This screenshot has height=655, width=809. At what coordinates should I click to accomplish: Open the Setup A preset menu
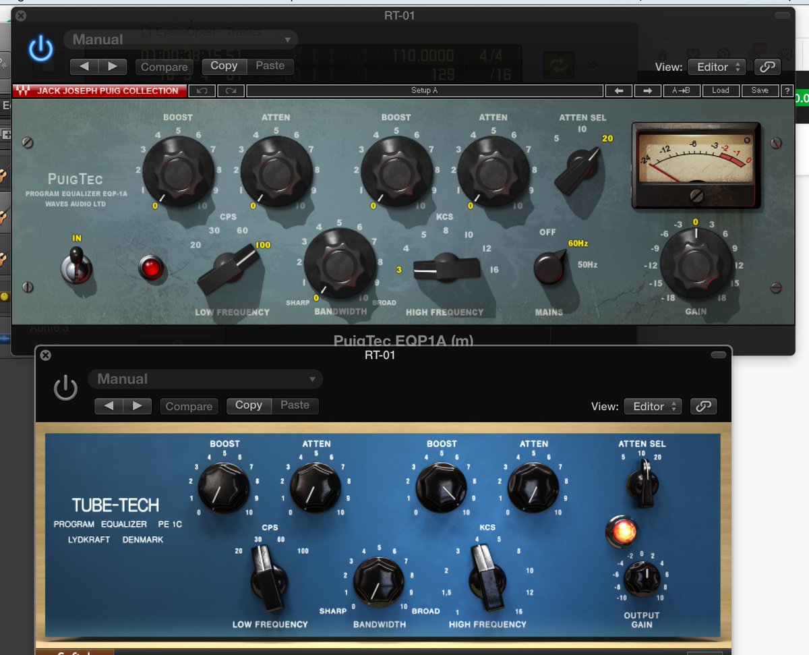[x=424, y=90]
